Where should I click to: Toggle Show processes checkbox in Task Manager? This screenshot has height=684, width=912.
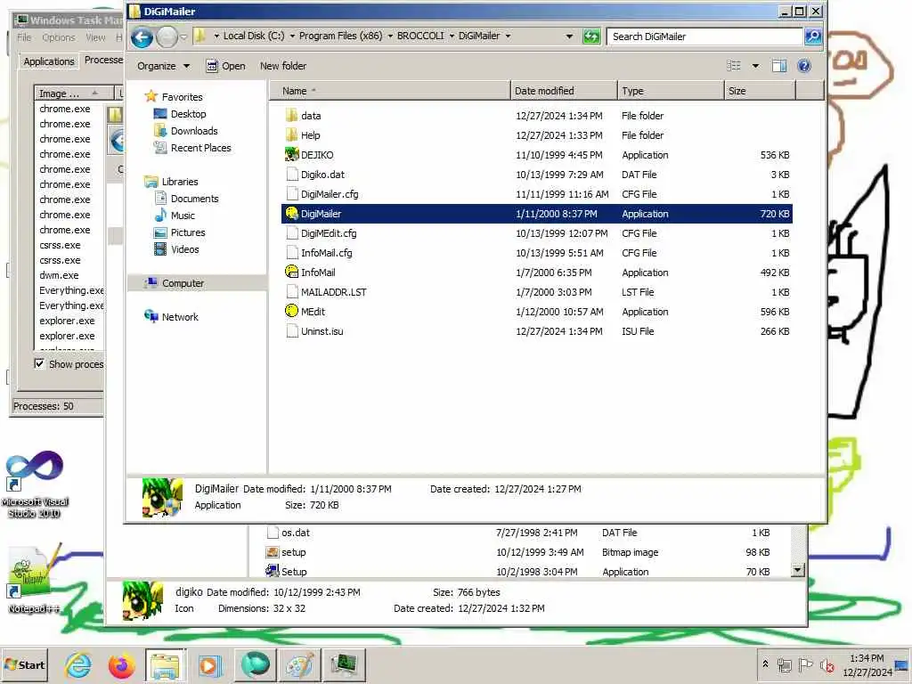tap(39, 363)
